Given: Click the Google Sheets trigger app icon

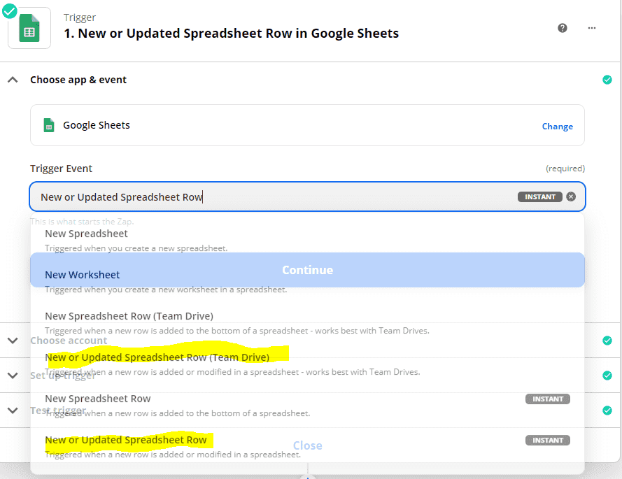Looking at the screenshot, I should click(29, 28).
